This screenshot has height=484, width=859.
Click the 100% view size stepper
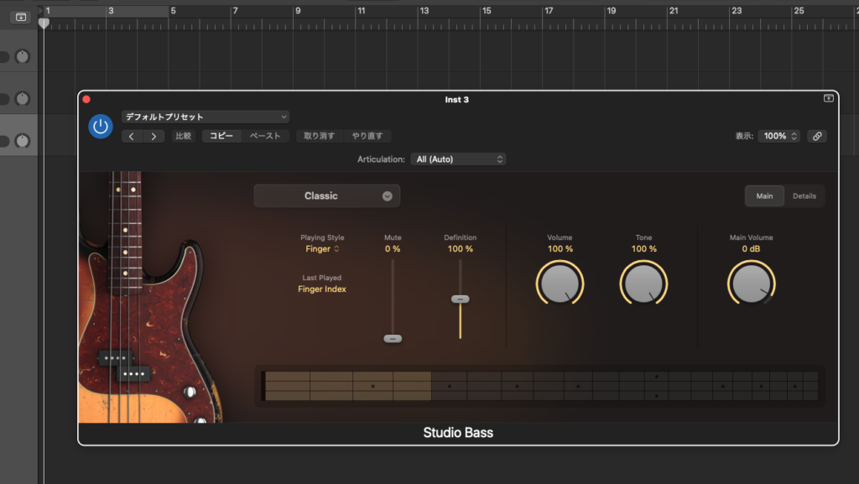[x=779, y=136]
